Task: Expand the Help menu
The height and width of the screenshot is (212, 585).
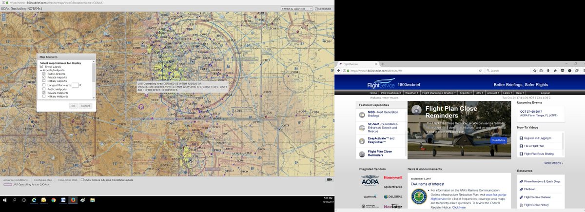Action: click(520, 93)
